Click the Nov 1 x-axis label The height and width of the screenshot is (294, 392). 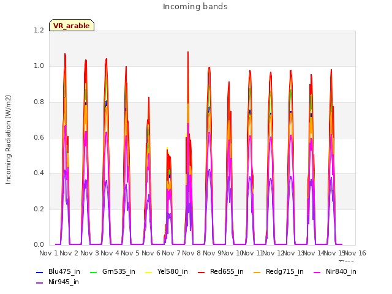tap(49, 253)
